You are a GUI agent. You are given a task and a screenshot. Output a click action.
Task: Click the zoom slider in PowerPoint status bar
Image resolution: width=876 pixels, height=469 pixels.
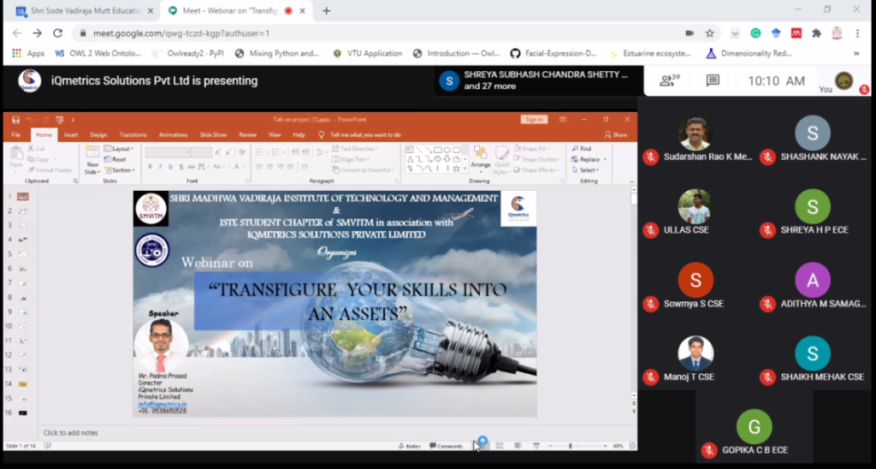(571, 446)
